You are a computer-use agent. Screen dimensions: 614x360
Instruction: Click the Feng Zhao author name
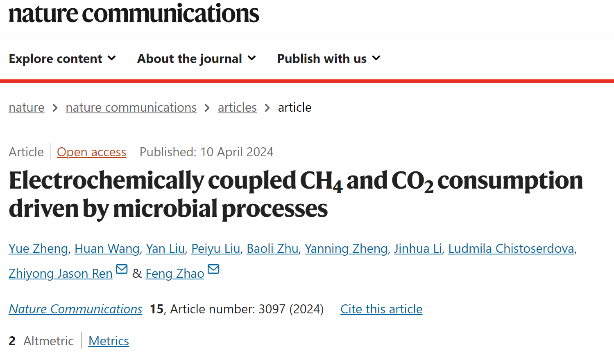(175, 273)
